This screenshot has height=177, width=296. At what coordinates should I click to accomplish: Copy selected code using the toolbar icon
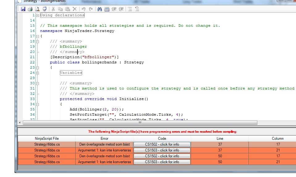pos(60,9)
